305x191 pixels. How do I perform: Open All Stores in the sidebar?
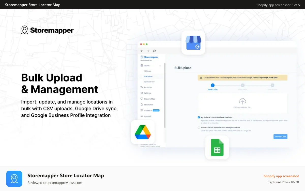[147, 71]
